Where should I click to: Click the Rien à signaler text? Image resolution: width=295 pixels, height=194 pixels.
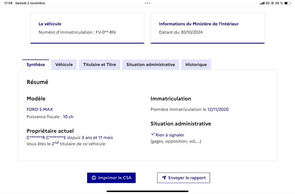click(x=170, y=135)
